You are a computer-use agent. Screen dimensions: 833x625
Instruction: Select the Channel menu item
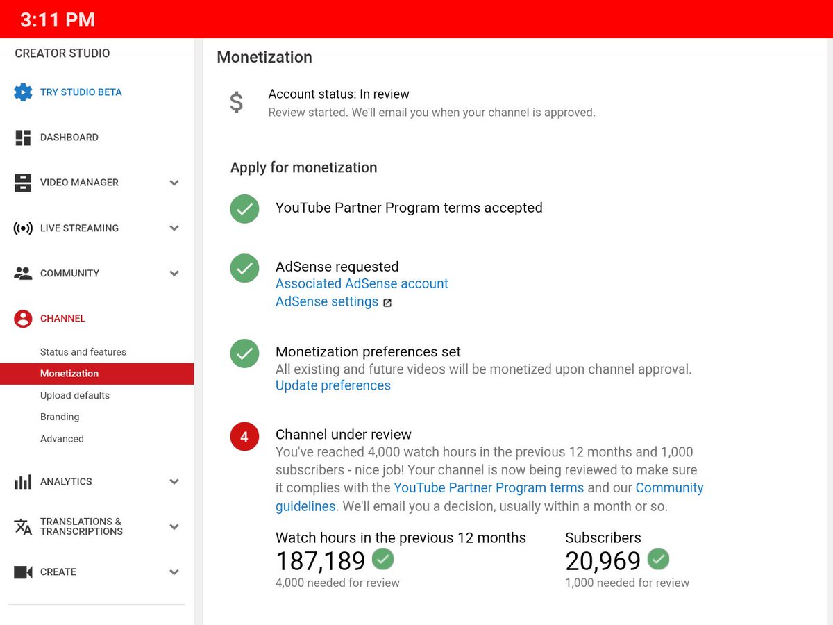[x=62, y=318]
